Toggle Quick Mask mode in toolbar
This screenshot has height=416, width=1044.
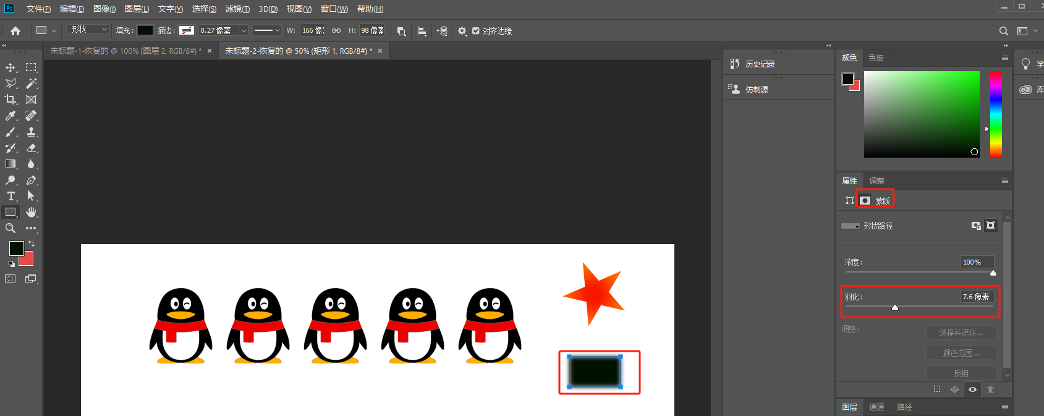[11, 279]
